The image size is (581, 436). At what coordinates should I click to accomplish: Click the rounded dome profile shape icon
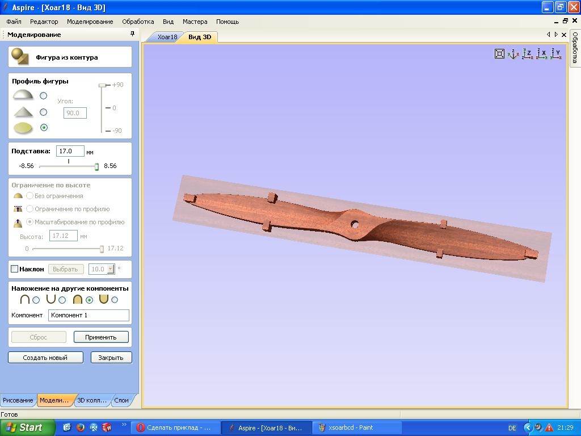pyautogui.click(x=23, y=95)
